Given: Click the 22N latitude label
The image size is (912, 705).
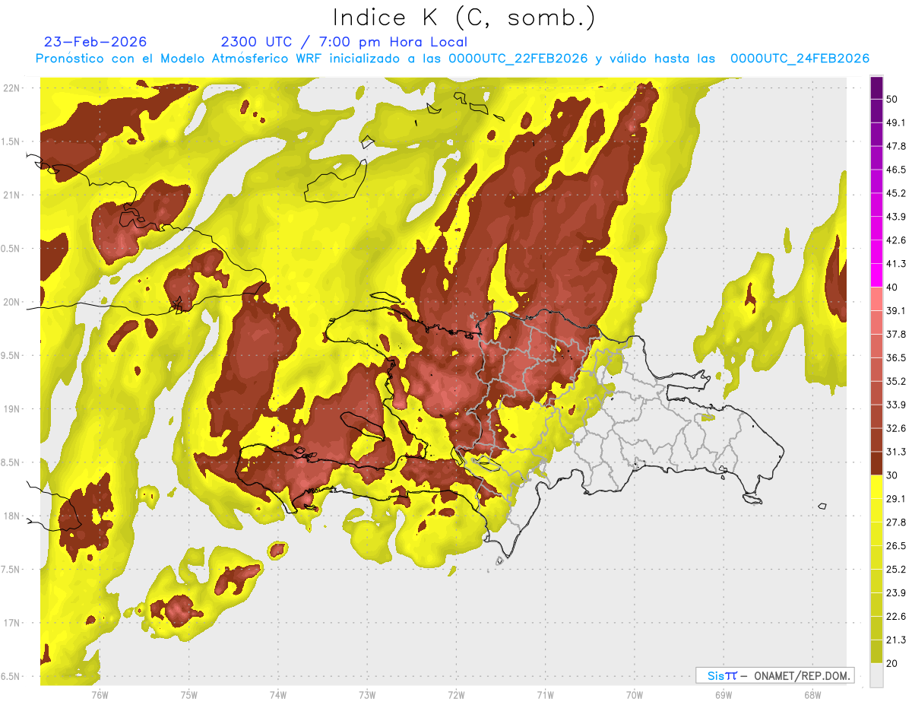Looking at the screenshot, I should pyautogui.click(x=11, y=88).
